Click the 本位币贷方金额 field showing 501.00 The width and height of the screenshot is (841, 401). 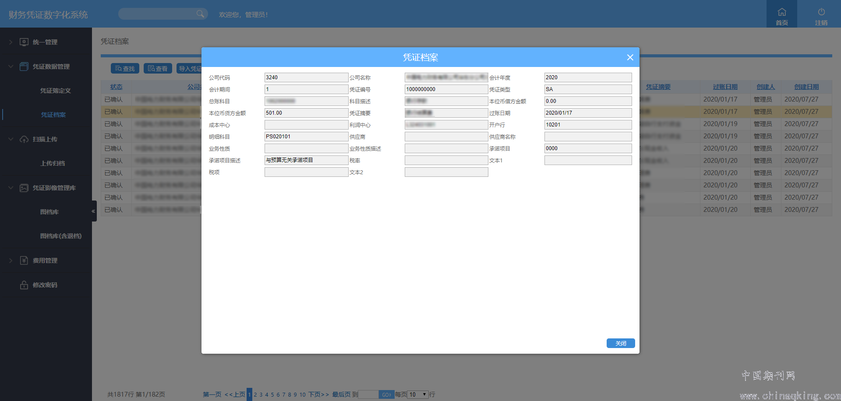(306, 113)
